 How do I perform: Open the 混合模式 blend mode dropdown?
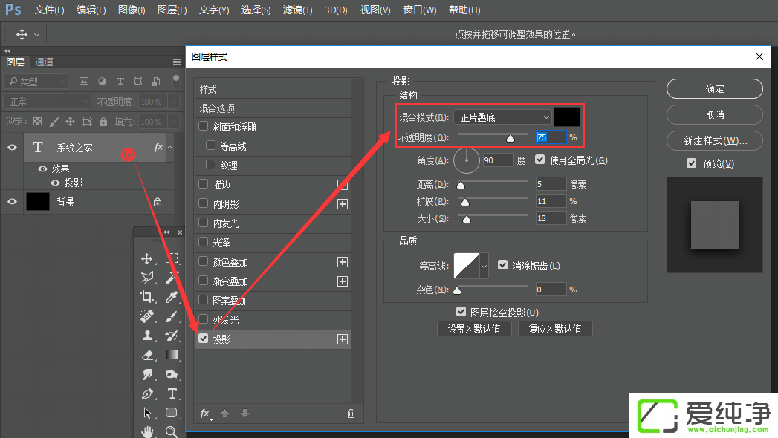click(502, 117)
